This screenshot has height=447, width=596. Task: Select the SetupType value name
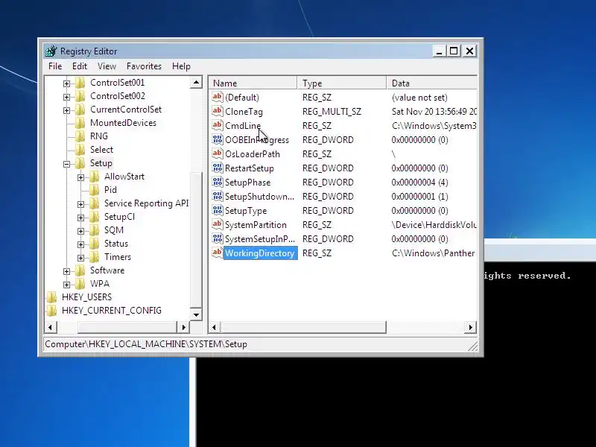[246, 211]
